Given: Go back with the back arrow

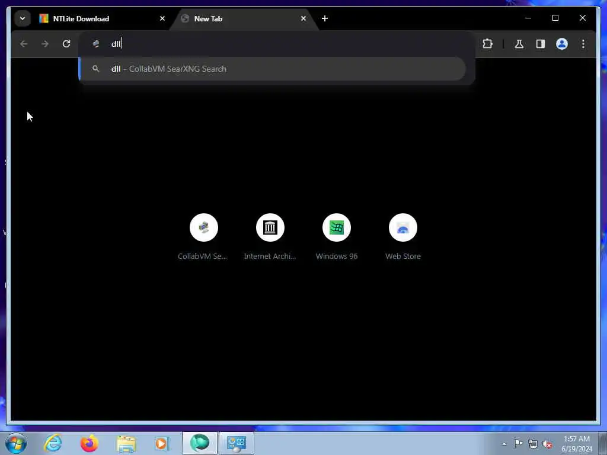Looking at the screenshot, I should pos(24,44).
